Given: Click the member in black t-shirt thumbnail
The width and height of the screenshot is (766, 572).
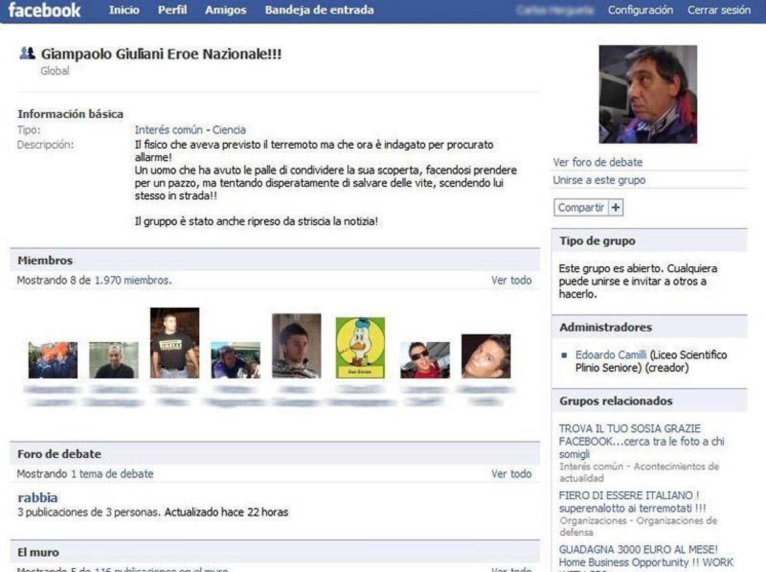Looking at the screenshot, I should click(x=174, y=343).
